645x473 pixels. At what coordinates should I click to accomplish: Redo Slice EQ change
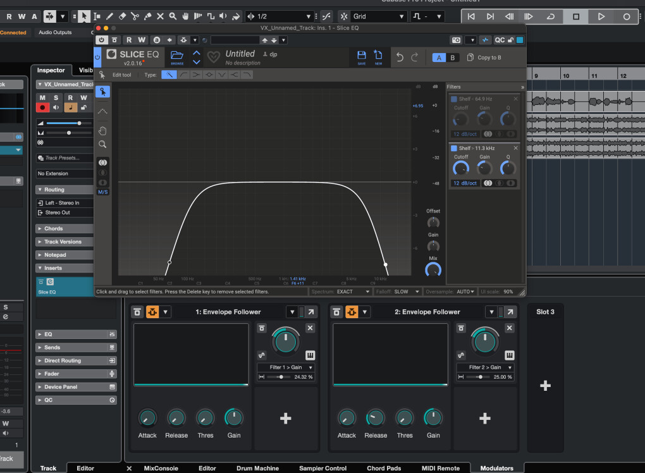click(414, 57)
